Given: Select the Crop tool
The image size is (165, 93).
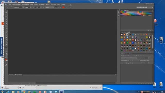Looking at the screenshot, I should (x=6, y=21).
